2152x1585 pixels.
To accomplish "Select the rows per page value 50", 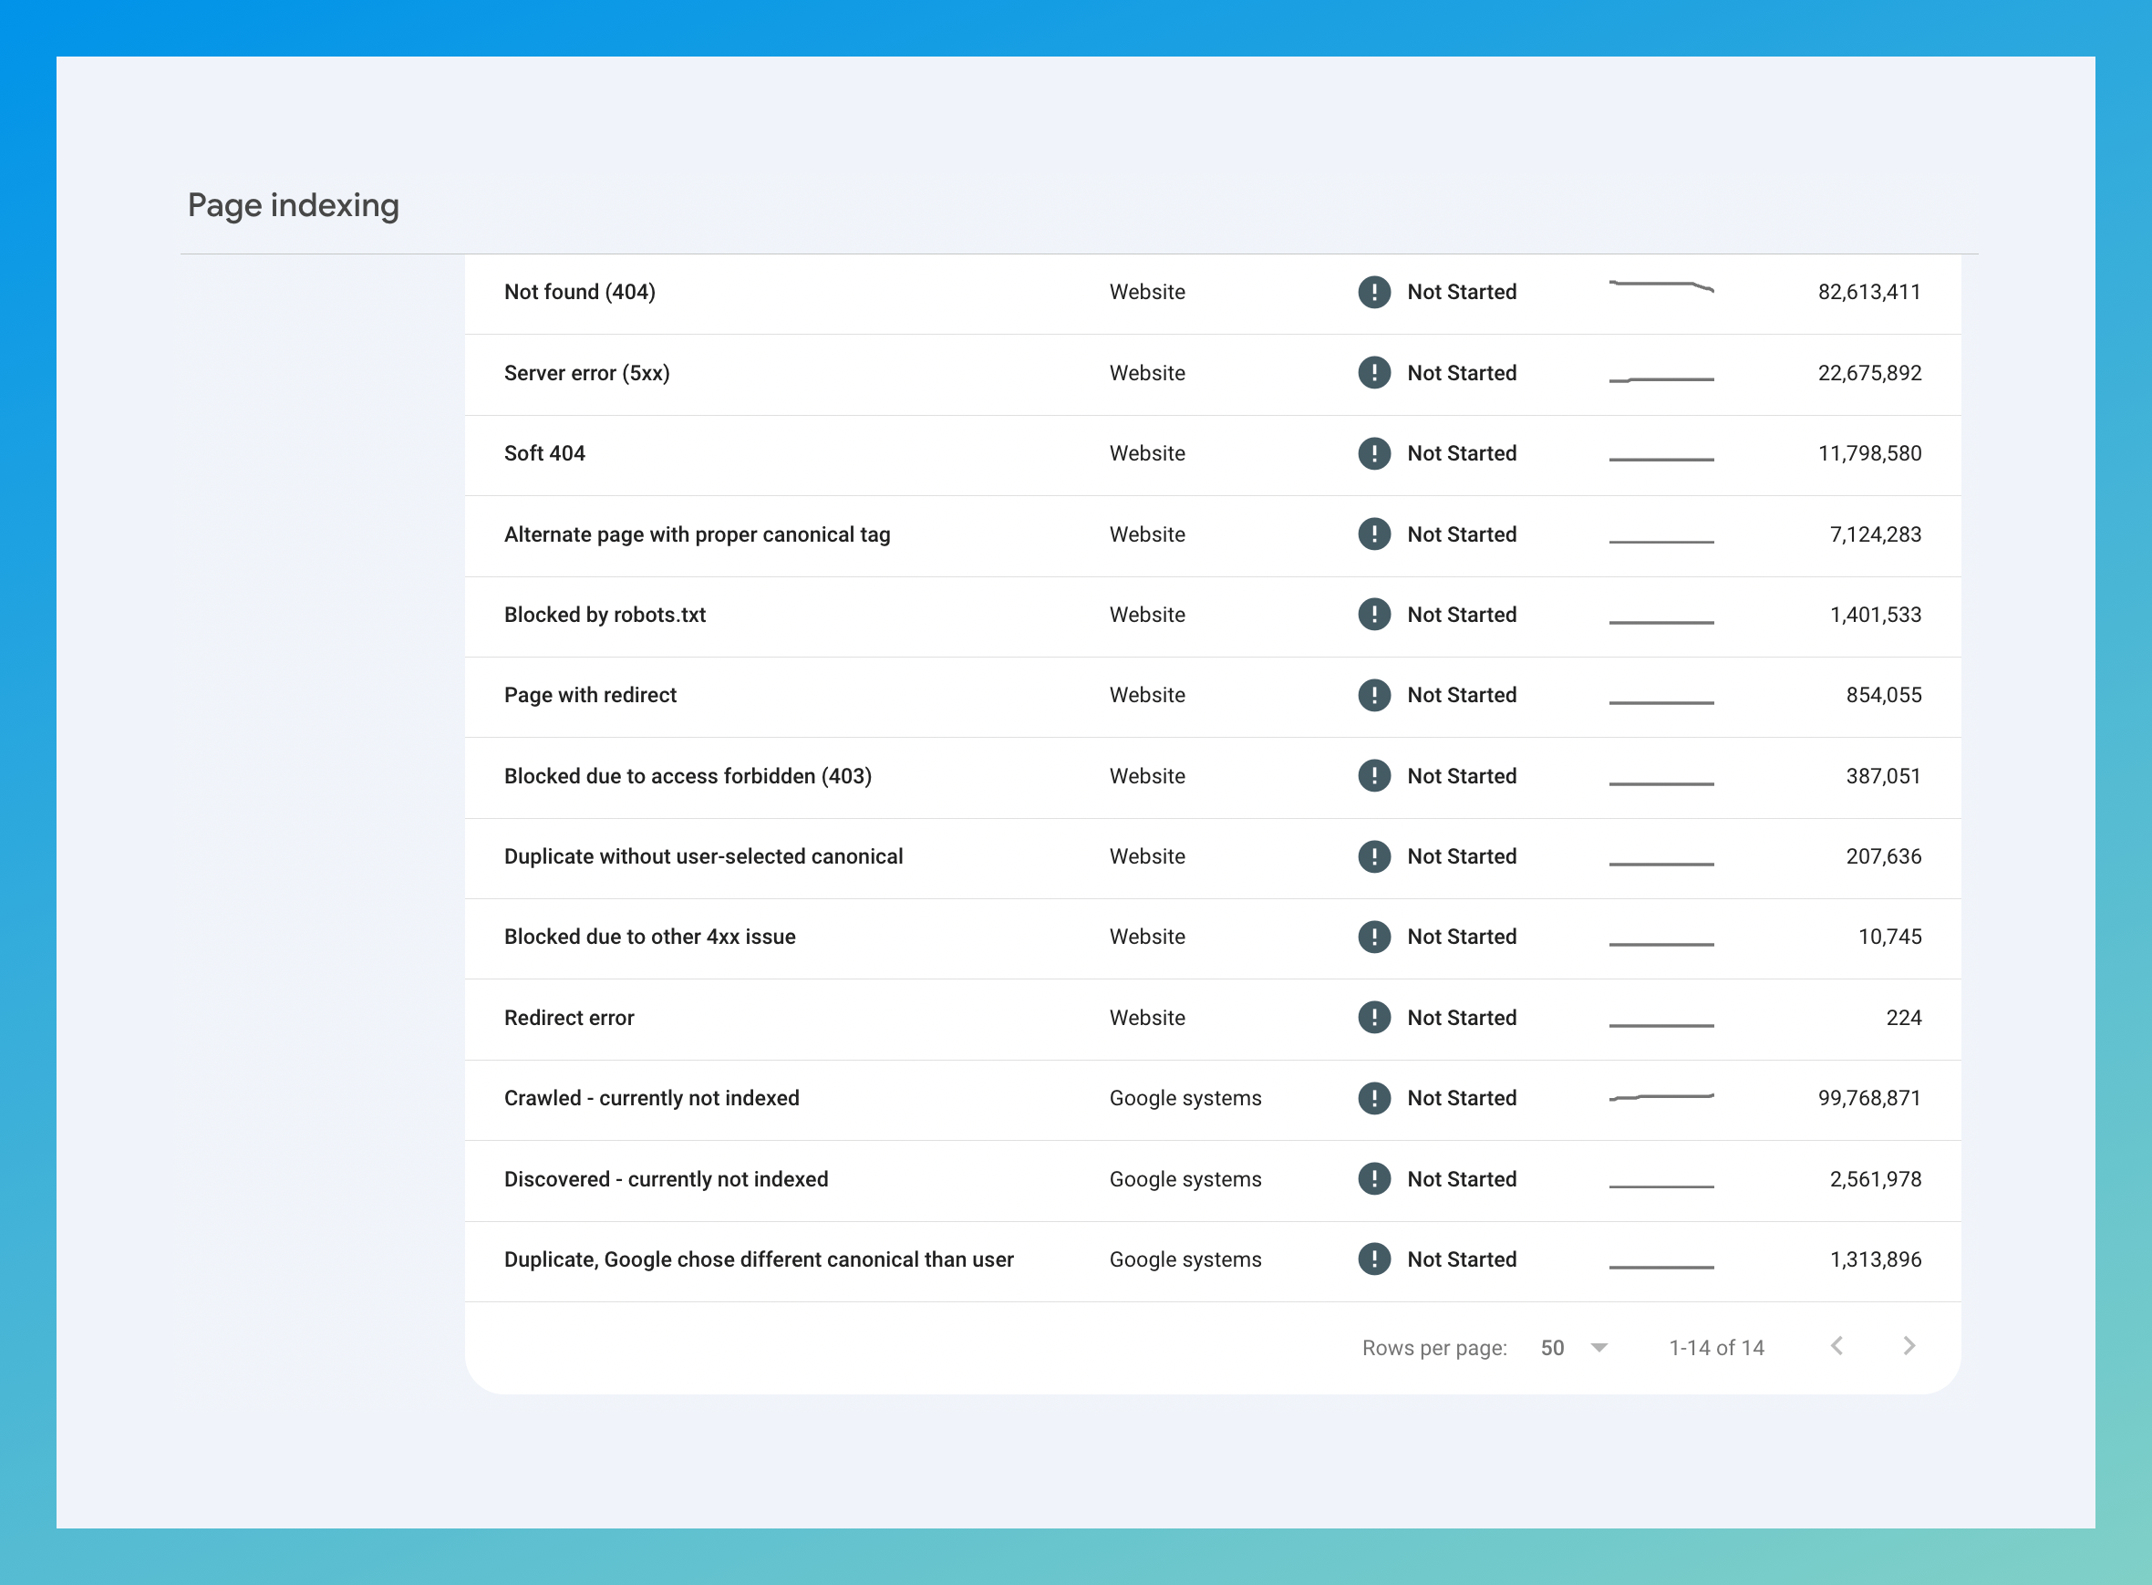I will [1552, 1348].
